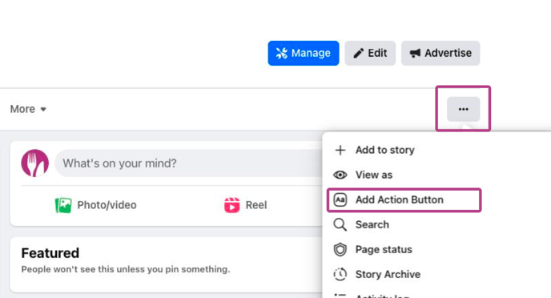The image size is (551, 298).
Task: Click the magnifier icon beside Search
Action: pyautogui.click(x=340, y=224)
